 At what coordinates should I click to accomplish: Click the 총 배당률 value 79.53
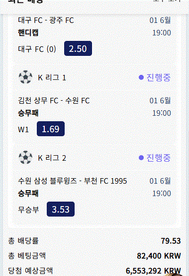click(171, 241)
